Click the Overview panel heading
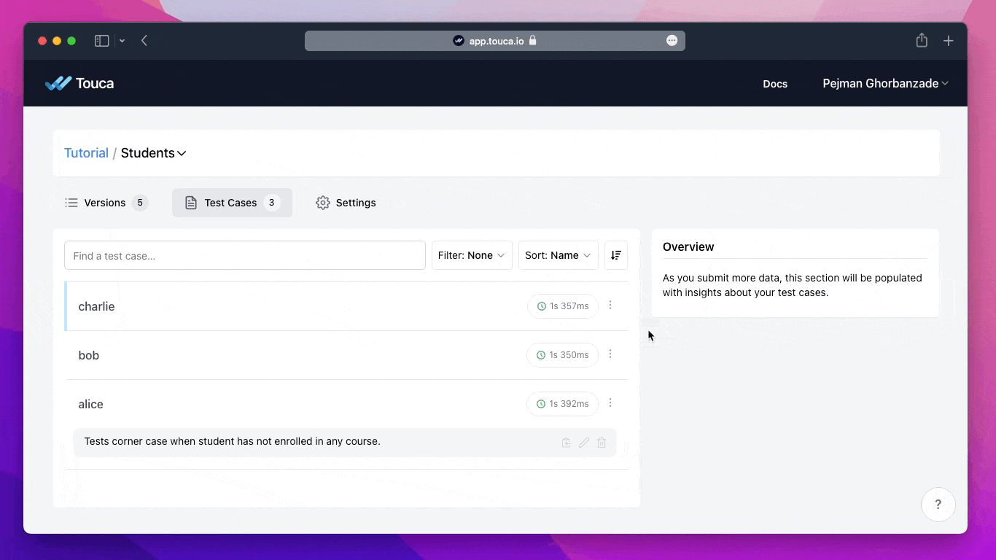This screenshot has width=996, height=560. pyautogui.click(x=688, y=247)
